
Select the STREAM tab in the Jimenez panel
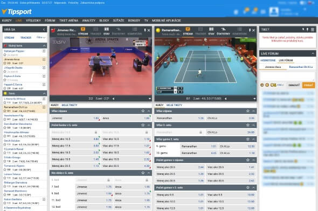(x=83, y=31)
